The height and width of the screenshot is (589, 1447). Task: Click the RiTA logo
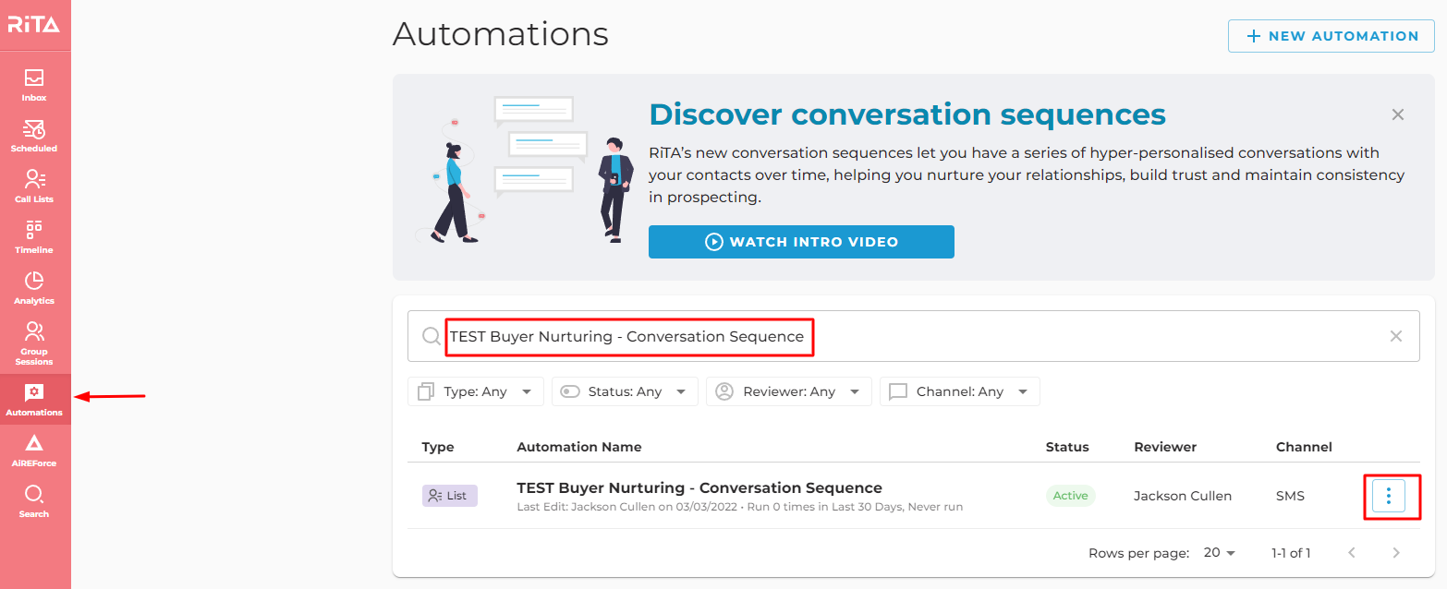coord(34,25)
